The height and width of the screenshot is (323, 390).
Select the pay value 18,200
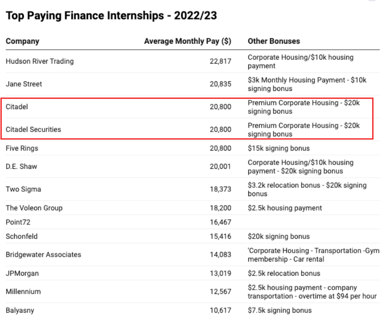click(221, 208)
